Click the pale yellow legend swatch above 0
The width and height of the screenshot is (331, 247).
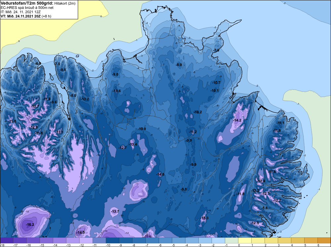click(245, 240)
